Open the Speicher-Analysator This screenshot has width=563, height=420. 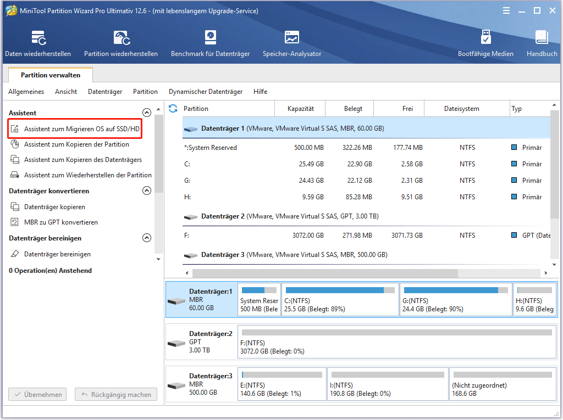point(292,43)
